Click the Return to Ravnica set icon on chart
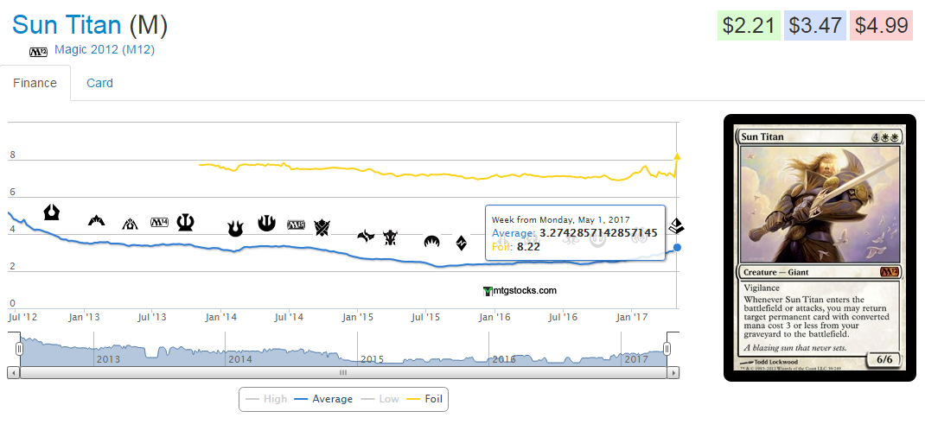925x424 pixels. tap(52, 212)
